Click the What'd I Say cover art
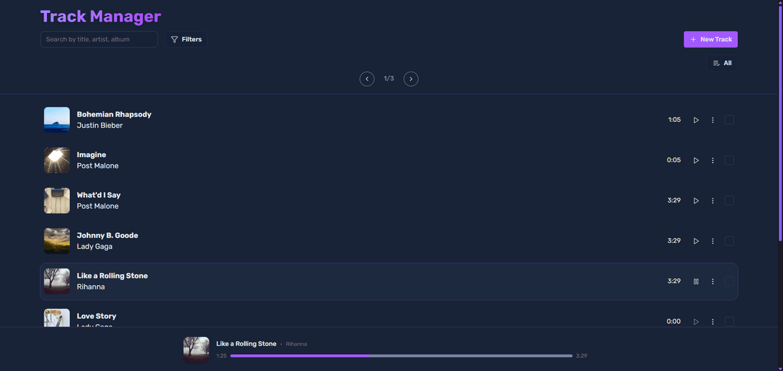This screenshot has height=371, width=783. [x=57, y=201]
